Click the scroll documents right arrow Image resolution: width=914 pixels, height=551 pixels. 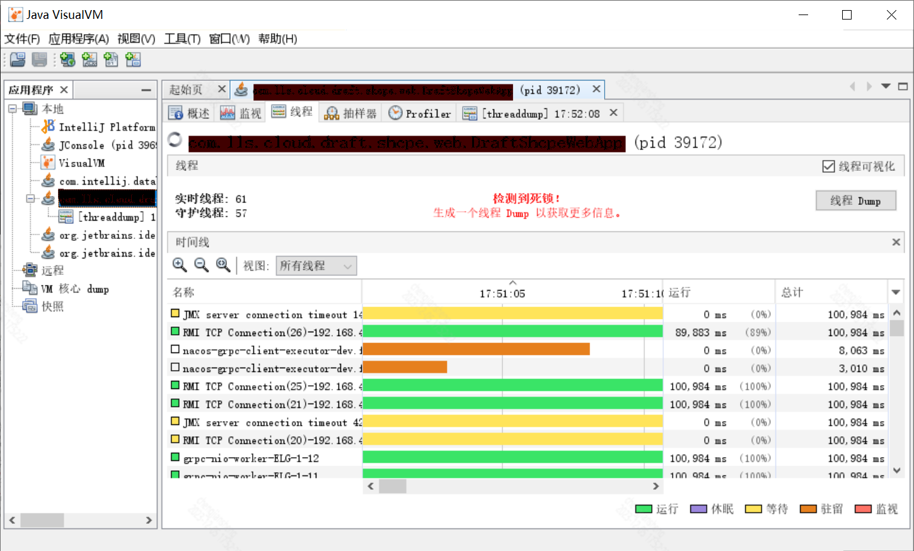point(869,86)
